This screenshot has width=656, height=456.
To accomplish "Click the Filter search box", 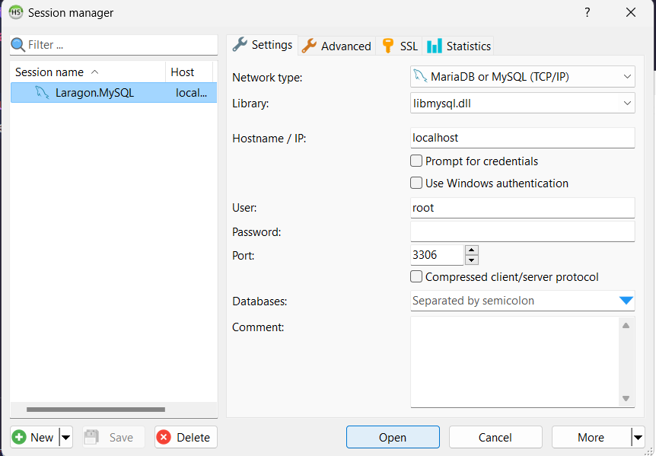I will (x=114, y=45).
